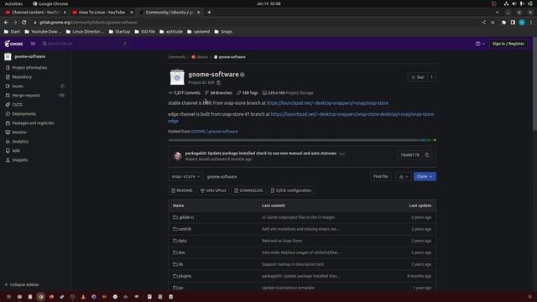Open Deployments in the sidebar
The image size is (537, 302).
[x=24, y=114]
